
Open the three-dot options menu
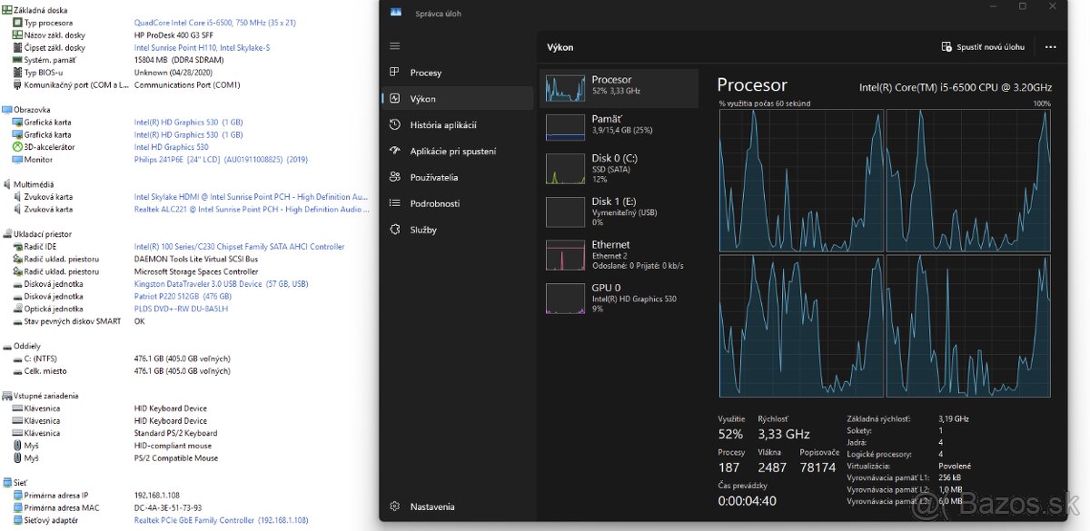(1051, 46)
